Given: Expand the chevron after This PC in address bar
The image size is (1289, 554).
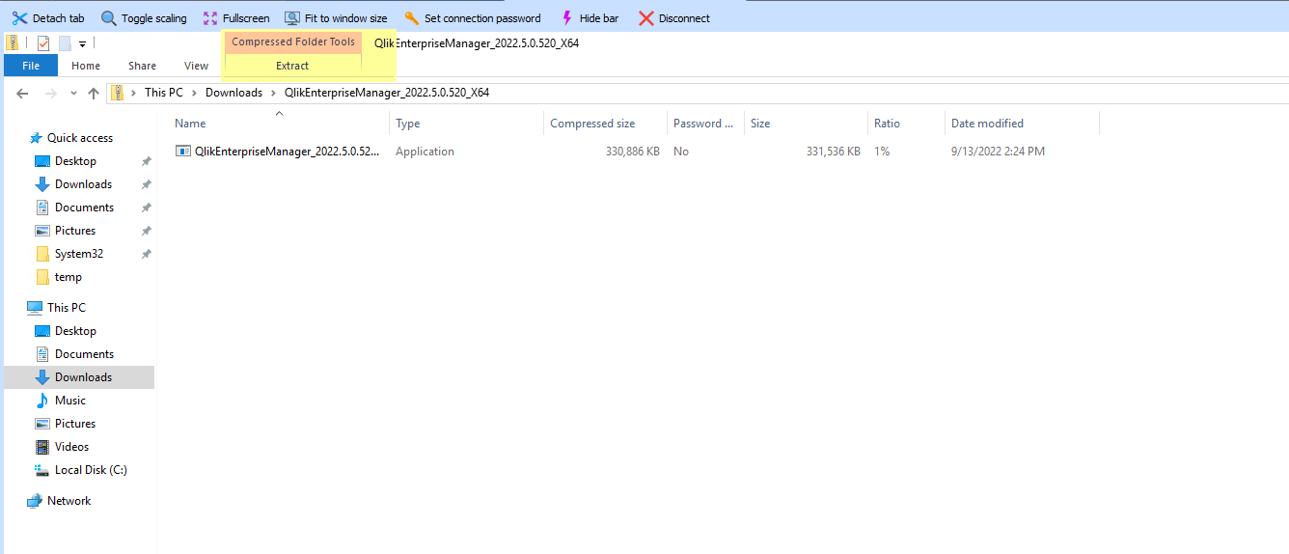Looking at the screenshot, I should click(194, 93).
